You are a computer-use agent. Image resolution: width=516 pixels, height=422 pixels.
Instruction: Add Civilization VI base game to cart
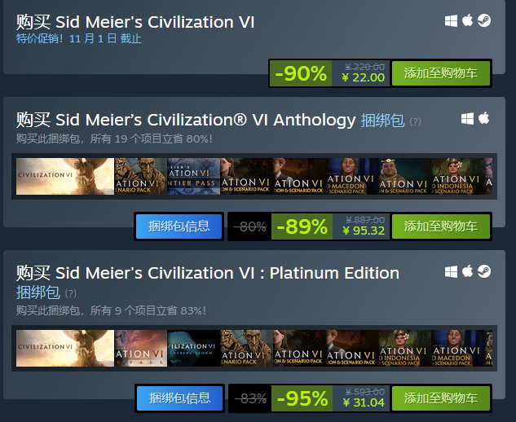click(x=441, y=73)
